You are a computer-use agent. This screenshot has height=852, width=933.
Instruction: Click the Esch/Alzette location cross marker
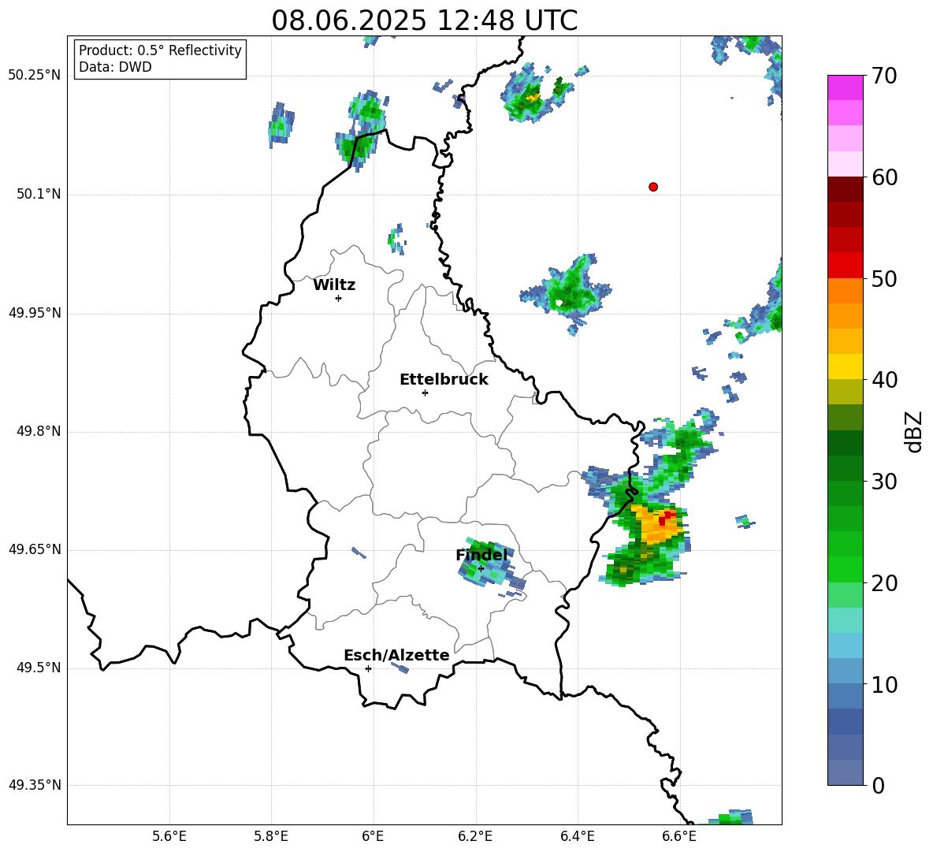[368, 668]
